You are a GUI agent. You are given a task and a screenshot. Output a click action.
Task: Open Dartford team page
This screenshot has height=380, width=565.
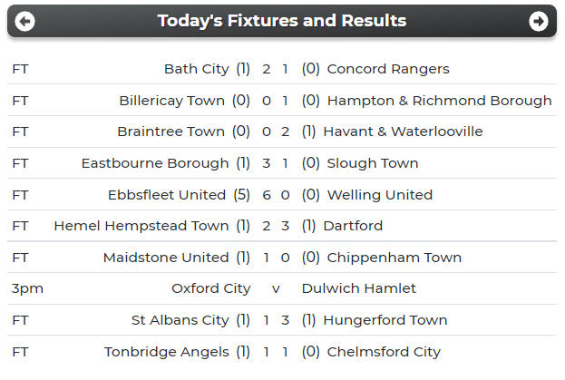pyautogui.click(x=353, y=226)
